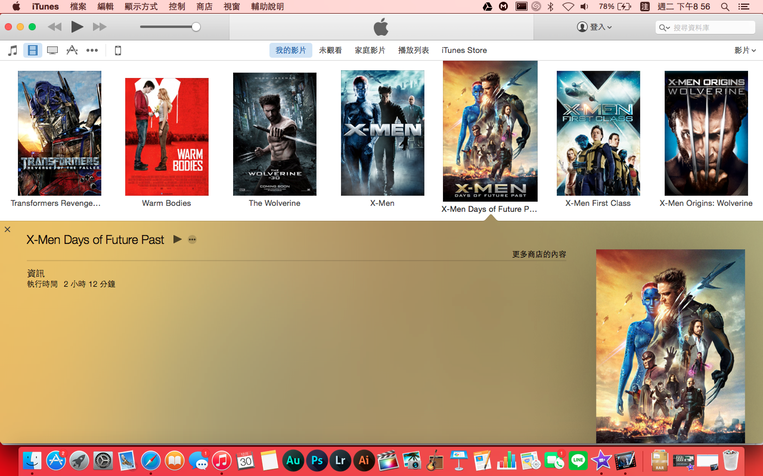The width and height of the screenshot is (763, 476).
Task: Play X-Men Days of Future Past from detail panel
Action: click(x=177, y=239)
